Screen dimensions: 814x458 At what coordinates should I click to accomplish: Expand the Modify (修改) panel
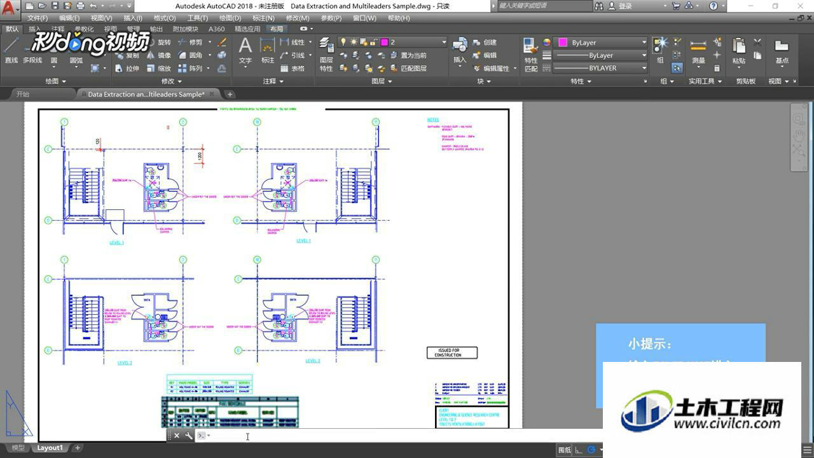coord(172,81)
